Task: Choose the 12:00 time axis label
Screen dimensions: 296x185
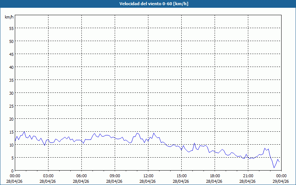Action: click(x=148, y=176)
